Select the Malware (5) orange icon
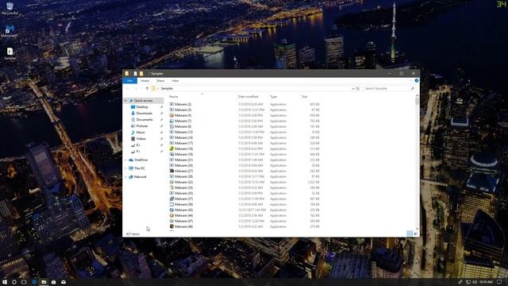This screenshot has height=286, width=508. (x=171, y=115)
